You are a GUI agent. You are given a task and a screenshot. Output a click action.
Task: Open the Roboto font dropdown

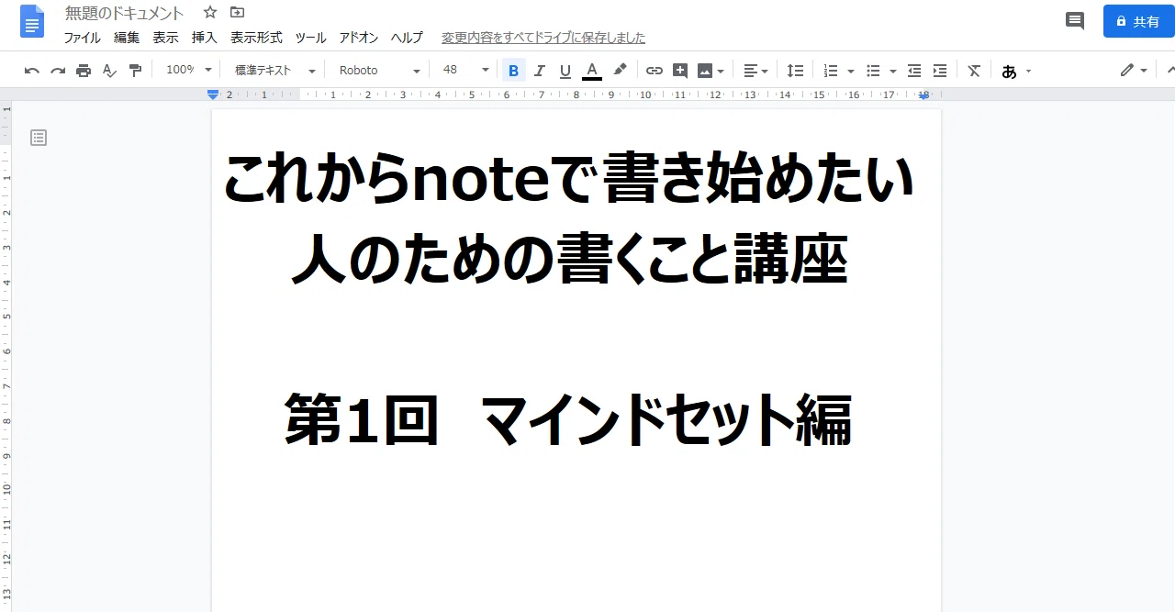point(379,71)
